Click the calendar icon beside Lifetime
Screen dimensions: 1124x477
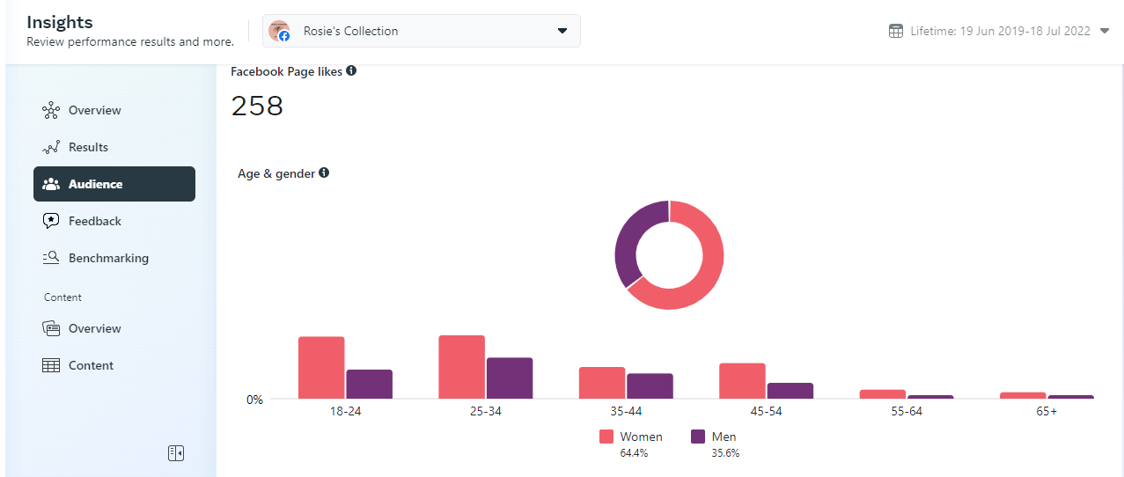pos(896,32)
